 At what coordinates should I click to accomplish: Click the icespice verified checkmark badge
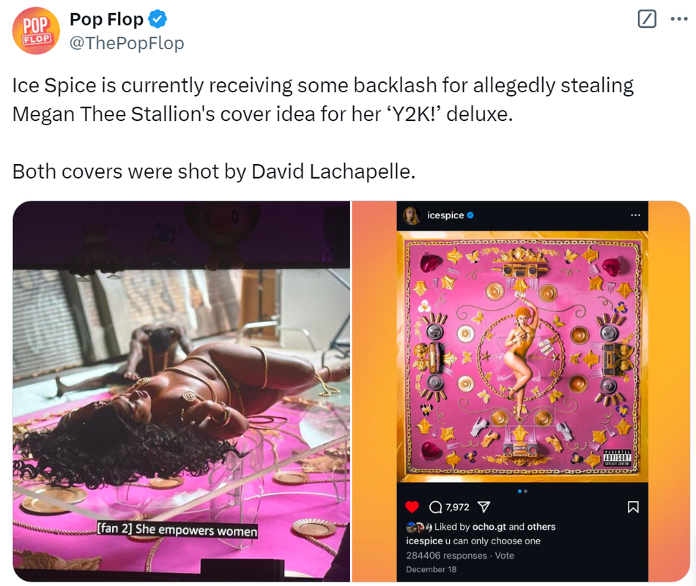pos(470,215)
